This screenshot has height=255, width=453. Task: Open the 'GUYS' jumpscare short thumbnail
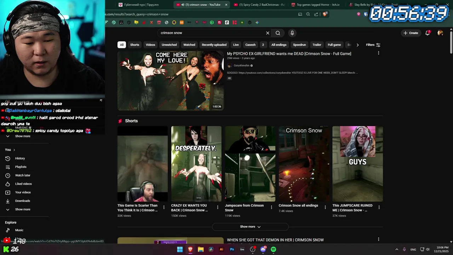357,164
